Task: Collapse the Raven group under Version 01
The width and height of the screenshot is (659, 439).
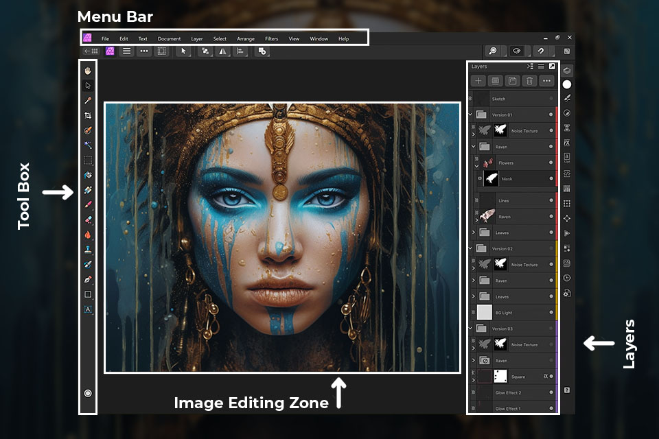Action: click(x=474, y=147)
